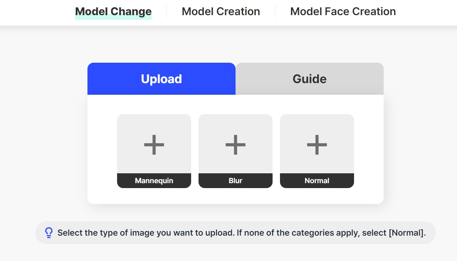Click the plus icon above Mannequin
The width and height of the screenshot is (457, 261).
154,144
